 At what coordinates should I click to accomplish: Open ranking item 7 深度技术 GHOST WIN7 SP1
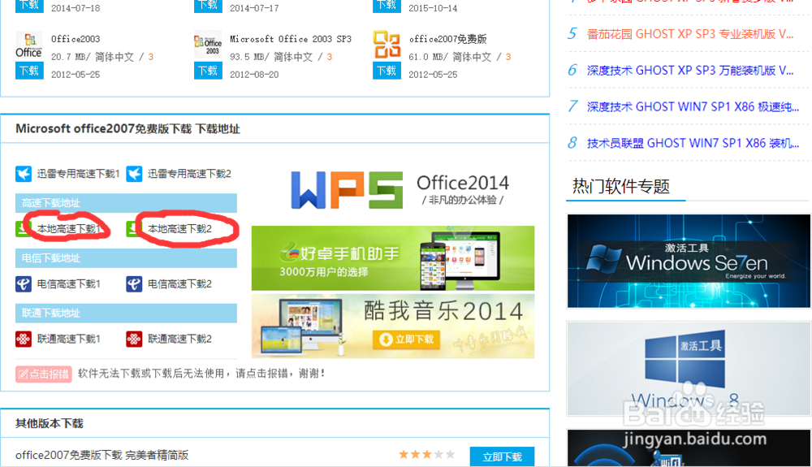pyautogui.click(x=693, y=106)
